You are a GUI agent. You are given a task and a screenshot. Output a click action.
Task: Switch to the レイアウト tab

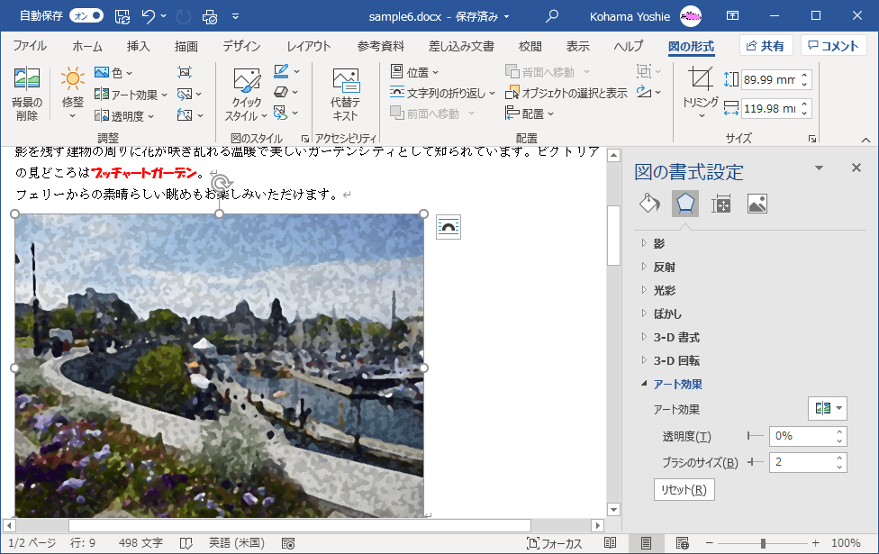[x=309, y=46]
